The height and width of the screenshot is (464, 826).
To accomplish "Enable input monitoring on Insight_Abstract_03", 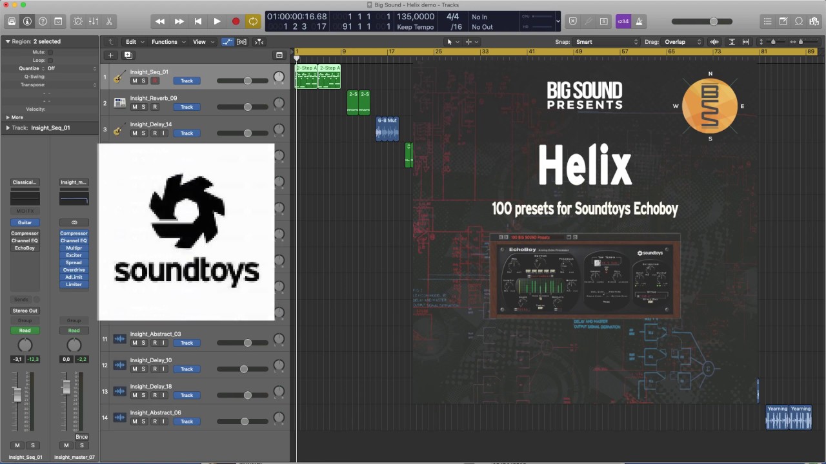I will click(x=163, y=343).
